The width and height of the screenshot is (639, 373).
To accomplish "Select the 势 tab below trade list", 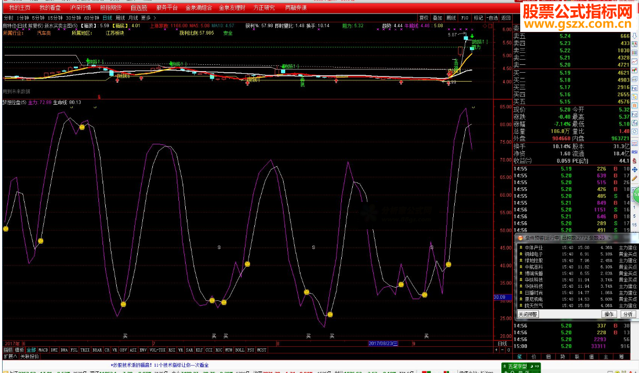I will point(562,357).
